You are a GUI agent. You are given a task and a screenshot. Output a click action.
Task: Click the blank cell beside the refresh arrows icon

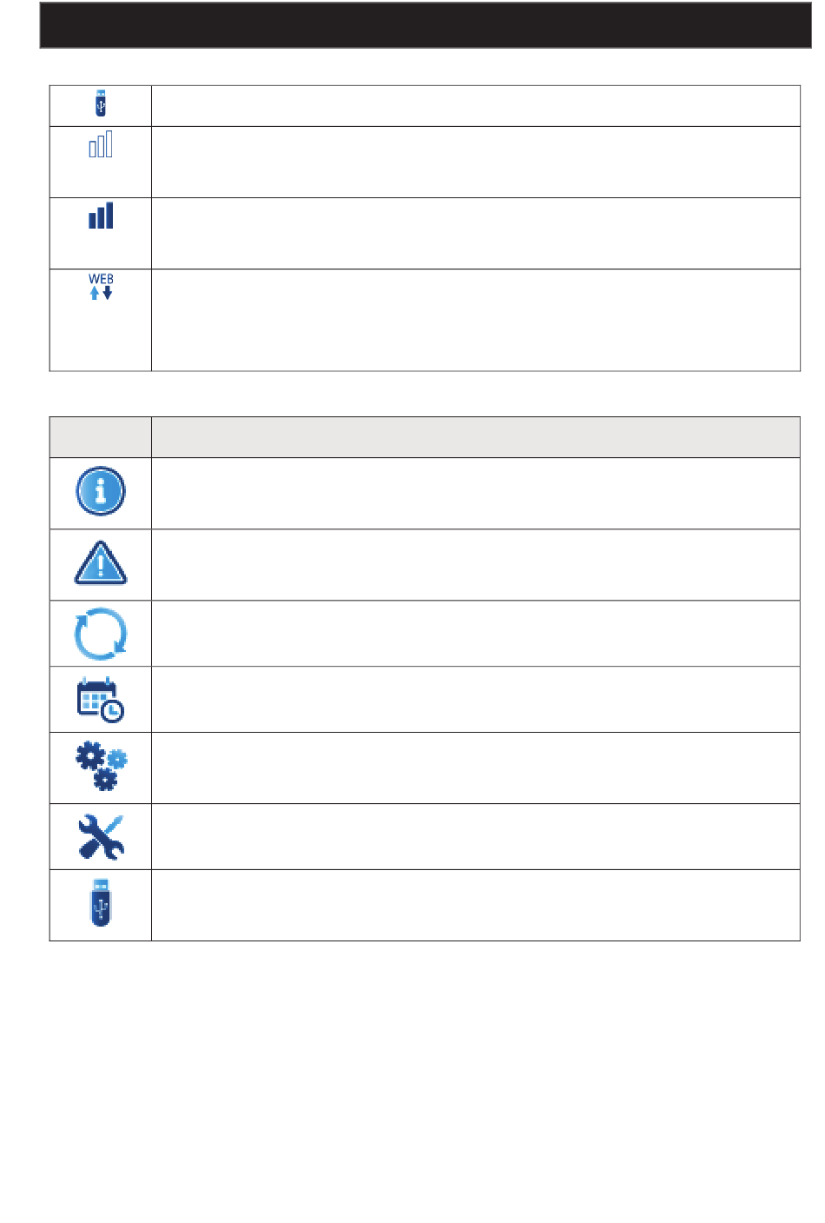pyautogui.click(x=476, y=634)
